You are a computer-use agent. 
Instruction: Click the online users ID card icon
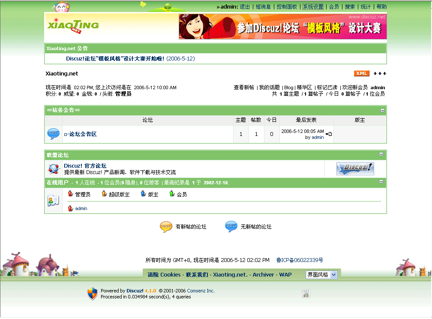[53, 200]
